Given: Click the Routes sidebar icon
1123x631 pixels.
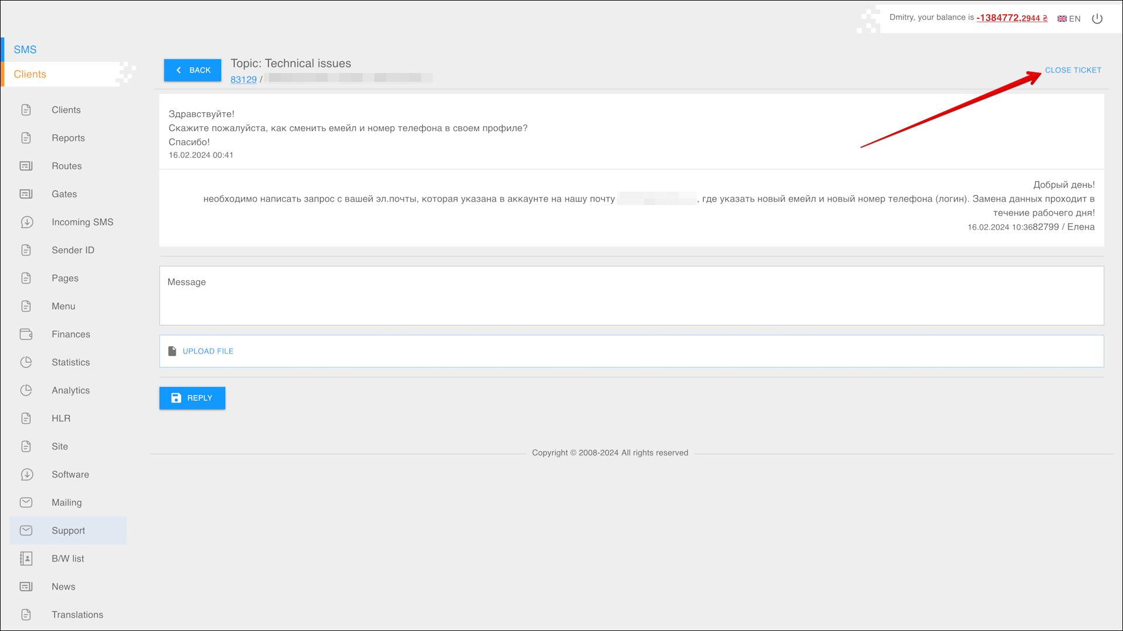Looking at the screenshot, I should [26, 166].
